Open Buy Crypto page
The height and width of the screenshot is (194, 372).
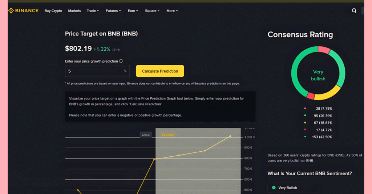coord(53,10)
